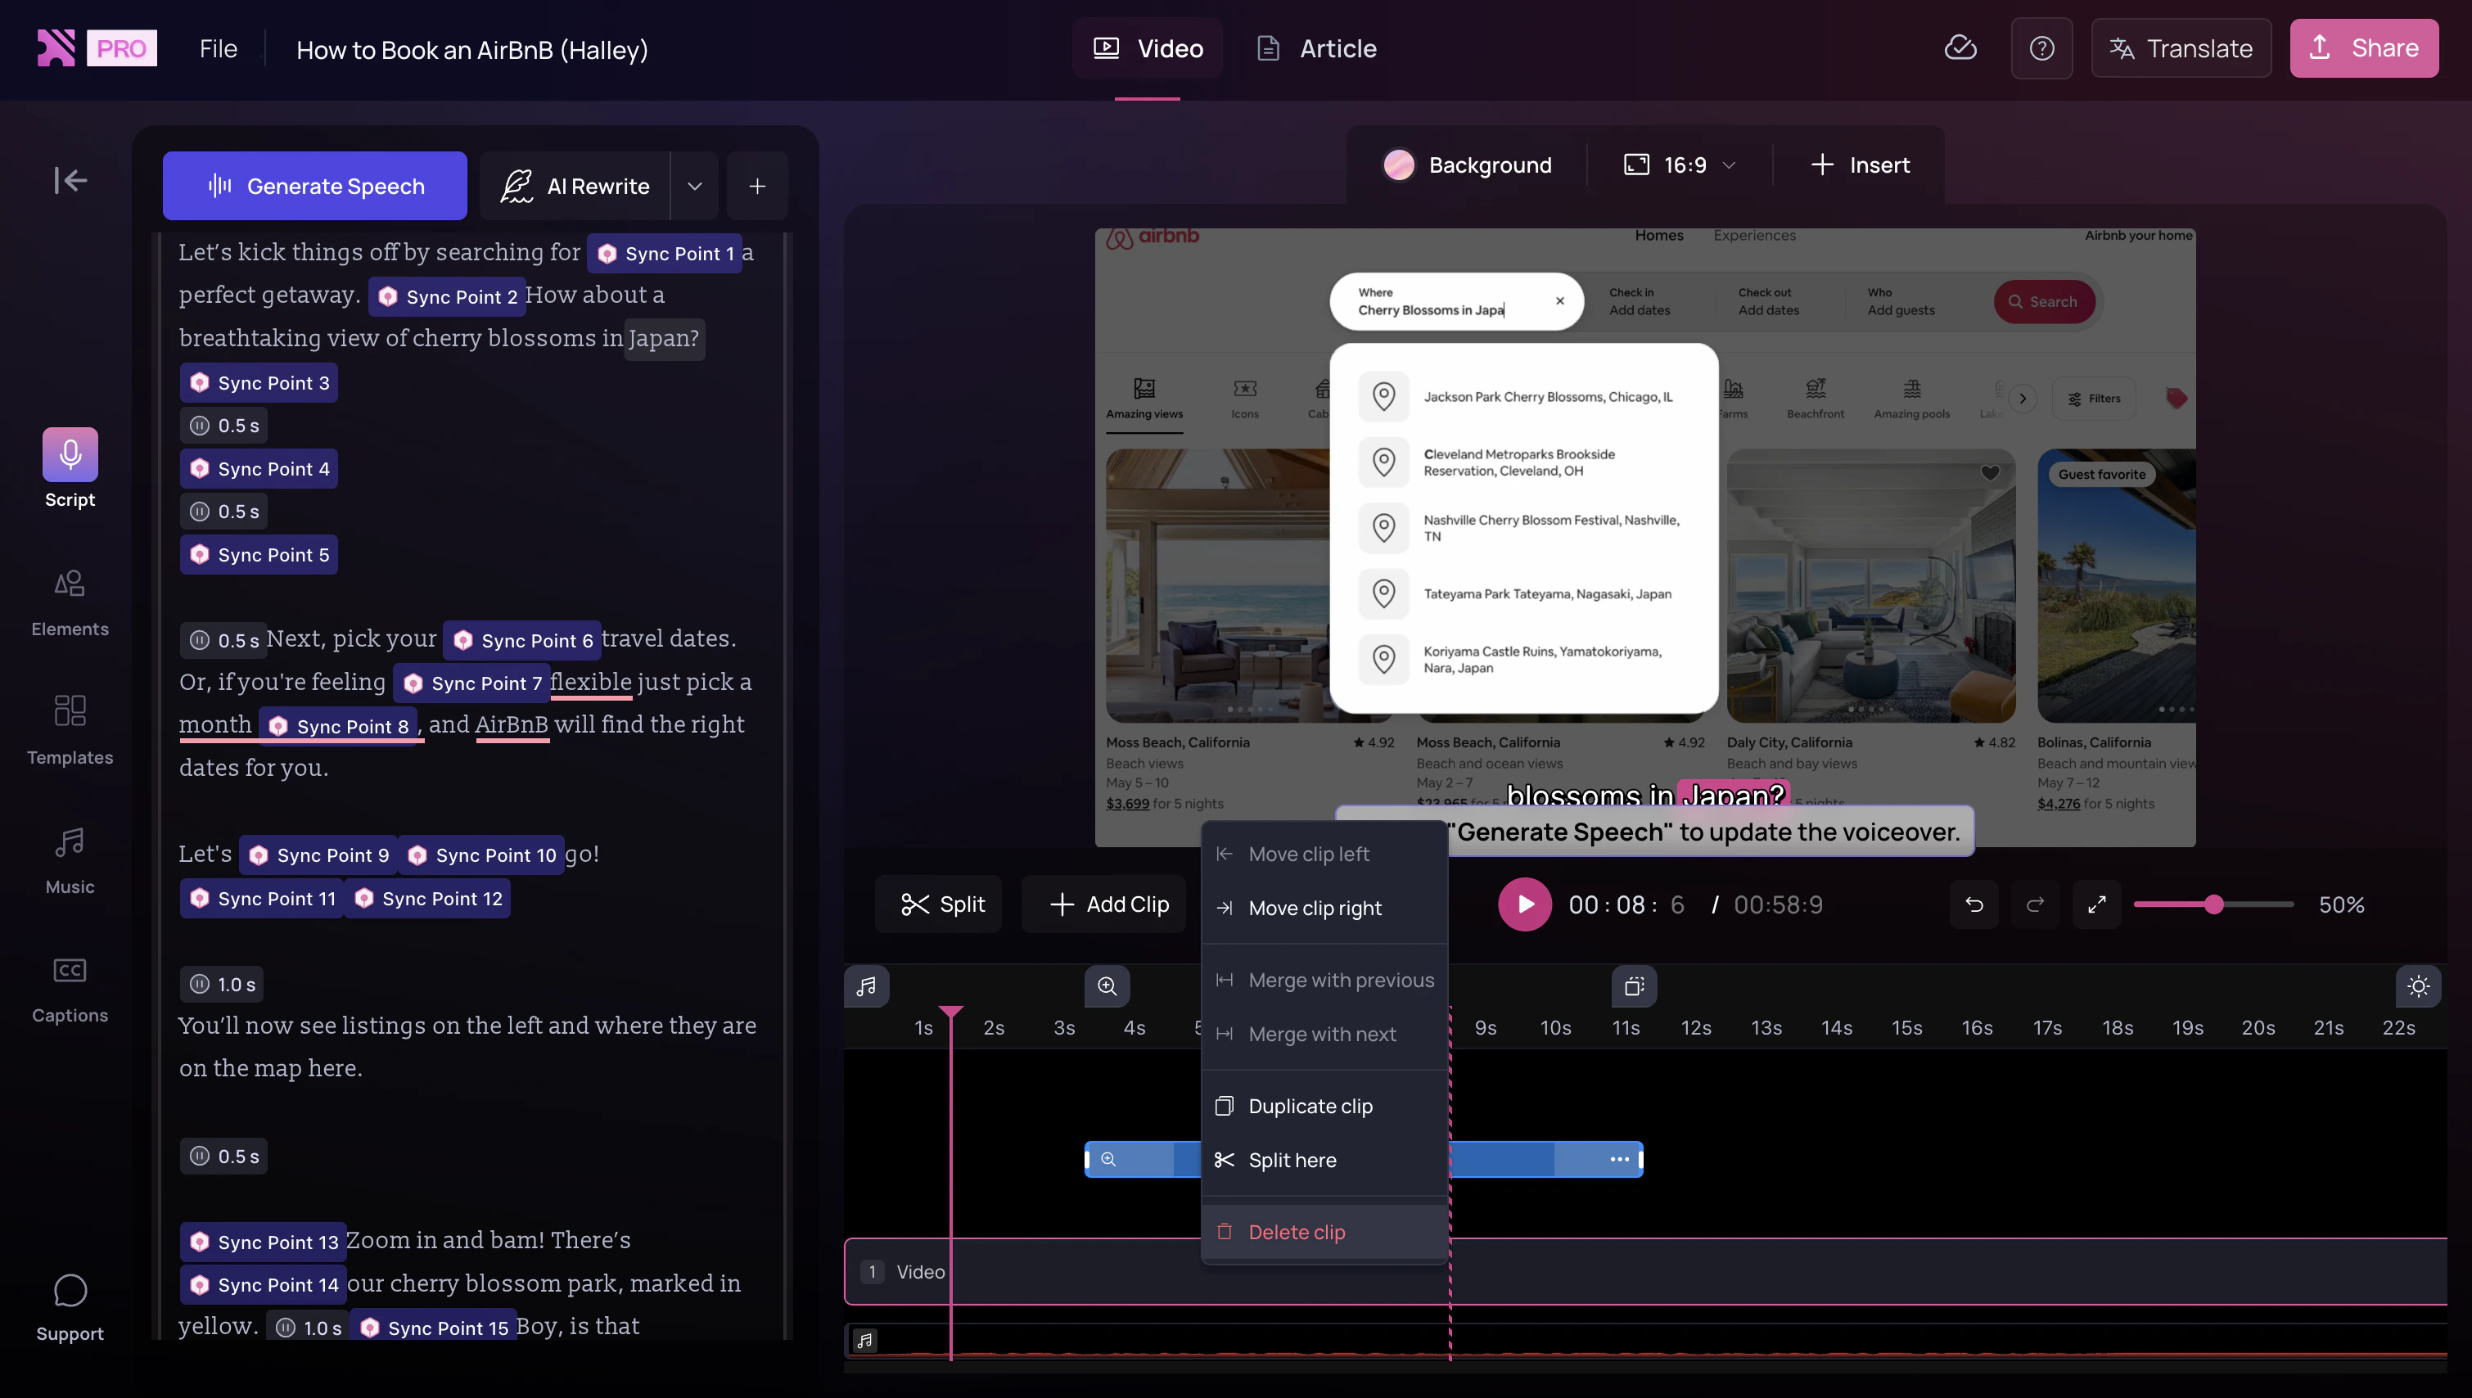The height and width of the screenshot is (1398, 2472).
Task: Choose Delete clip from context menu
Action: pos(1324,1232)
